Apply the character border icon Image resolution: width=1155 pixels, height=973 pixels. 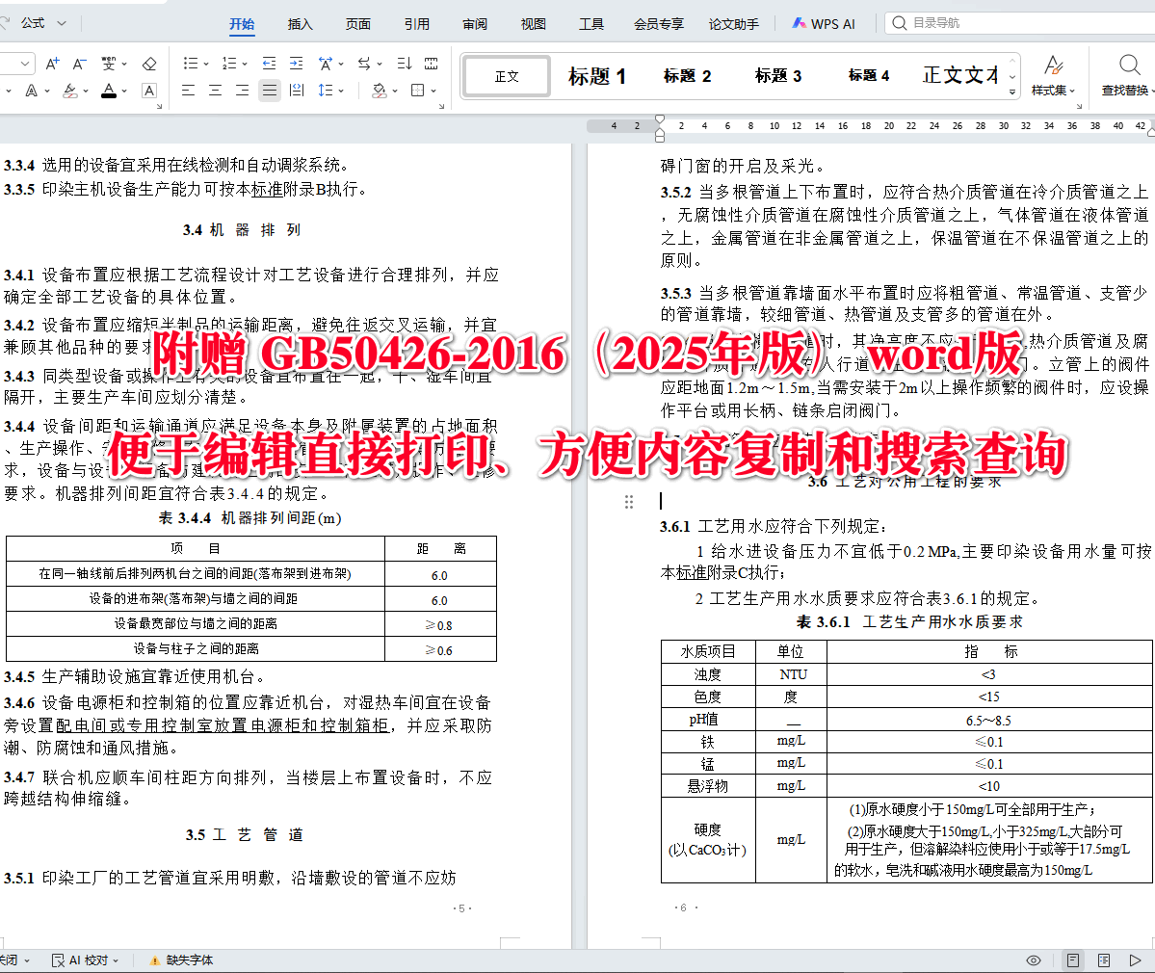point(149,91)
